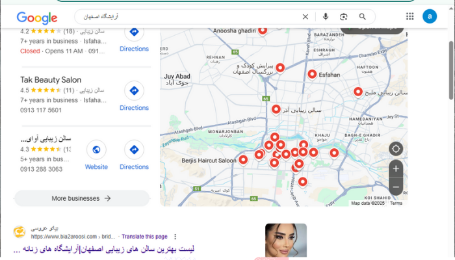Select the Anoosha ghadiri map pin
Image resolution: width=455 pixels, height=260 pixels.
263,30
